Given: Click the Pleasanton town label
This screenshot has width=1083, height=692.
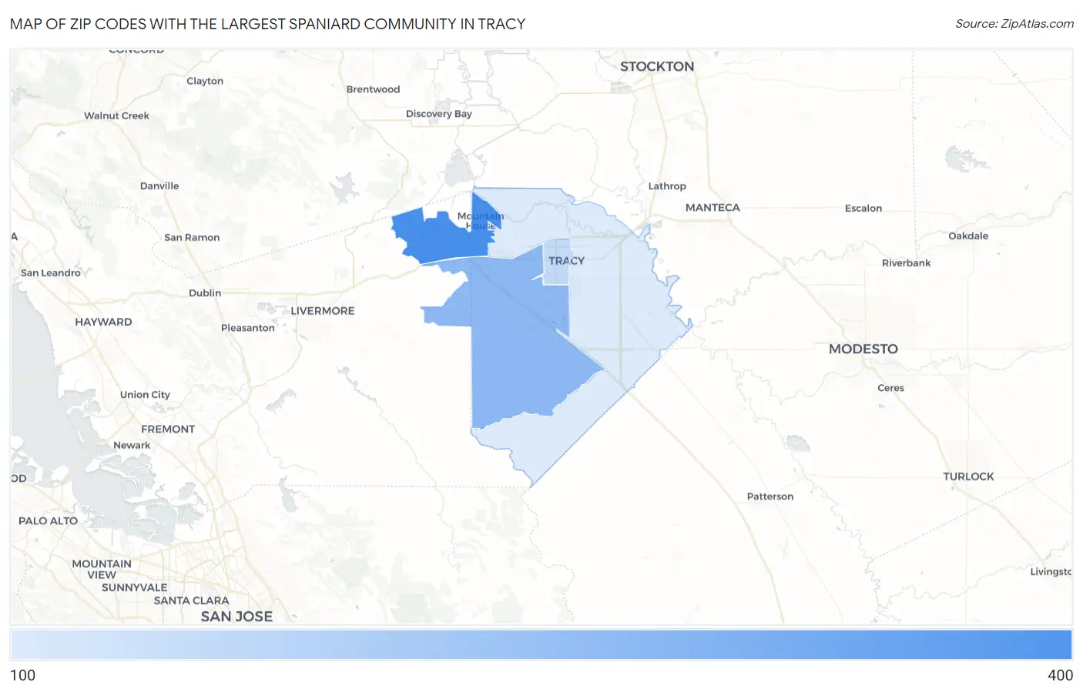Looking at the screenshot, I should point(248,328).
